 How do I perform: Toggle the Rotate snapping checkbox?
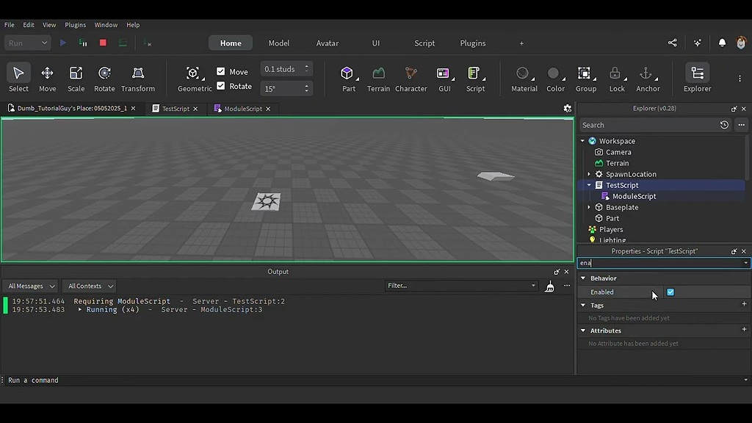(x=221, y=86)
